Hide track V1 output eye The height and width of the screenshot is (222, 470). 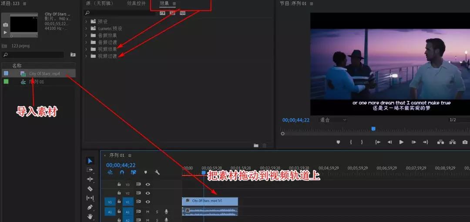pos(148,202)
